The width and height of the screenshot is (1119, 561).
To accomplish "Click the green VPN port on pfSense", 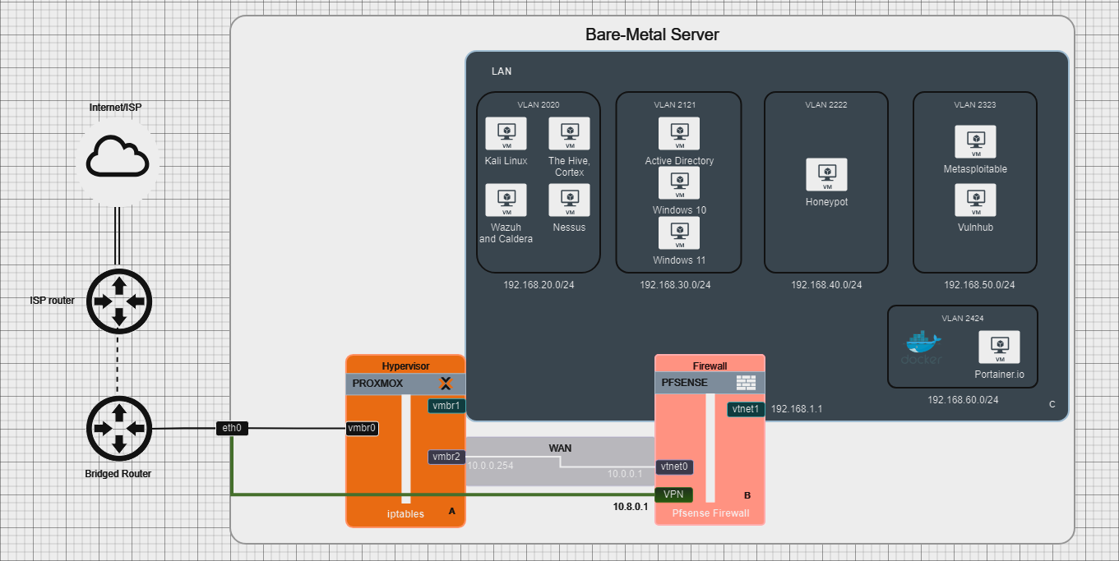I will (x=674, y=494).
